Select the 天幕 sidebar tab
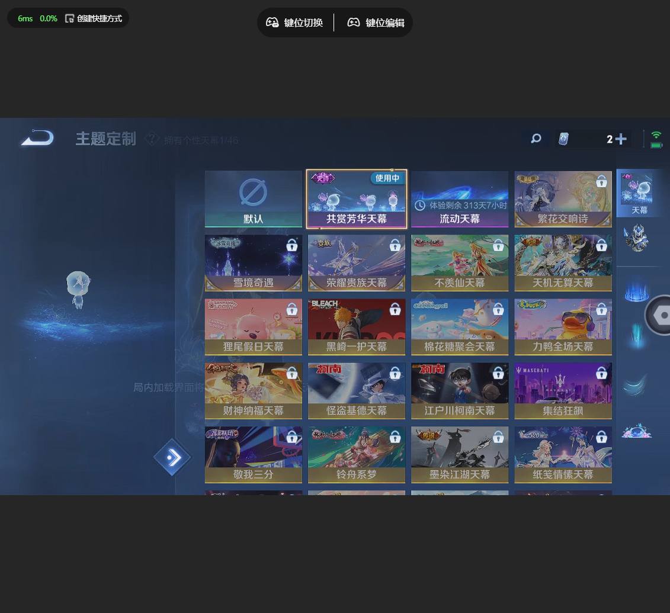Viewport: 670px width, 613px height. coord(639,193)
